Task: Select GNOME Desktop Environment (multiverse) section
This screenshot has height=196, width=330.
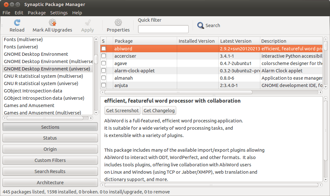Action: pyautogui.click(x=48, y=62)
